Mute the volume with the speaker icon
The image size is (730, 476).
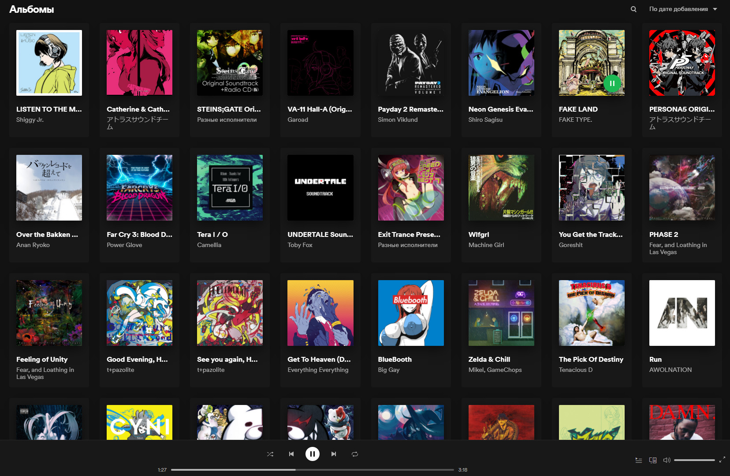pyautogui.click(x=667, y=460)
